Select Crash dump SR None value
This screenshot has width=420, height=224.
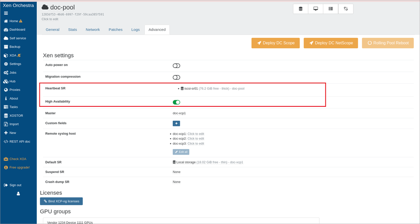tap(176, 182)
